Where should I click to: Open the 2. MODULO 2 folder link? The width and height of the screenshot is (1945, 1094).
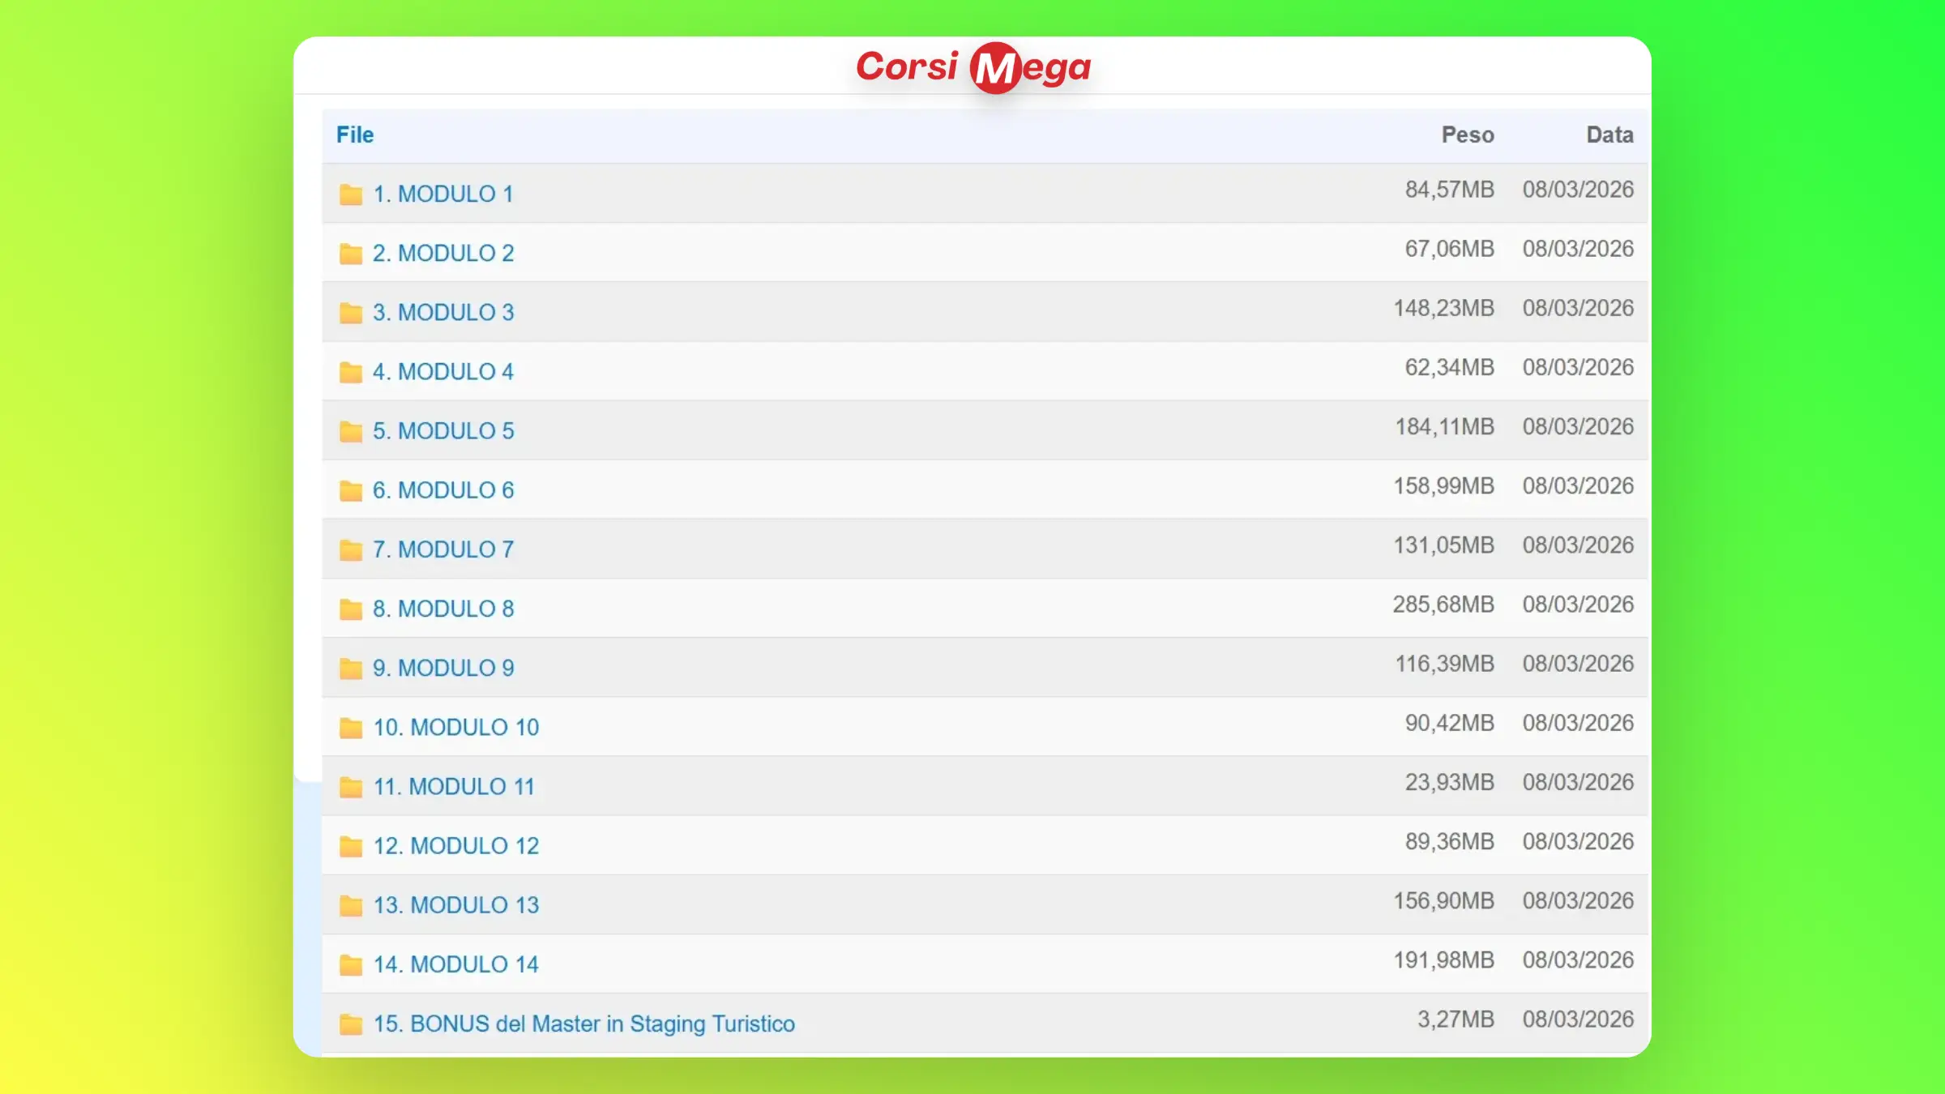tap(443, 253)
